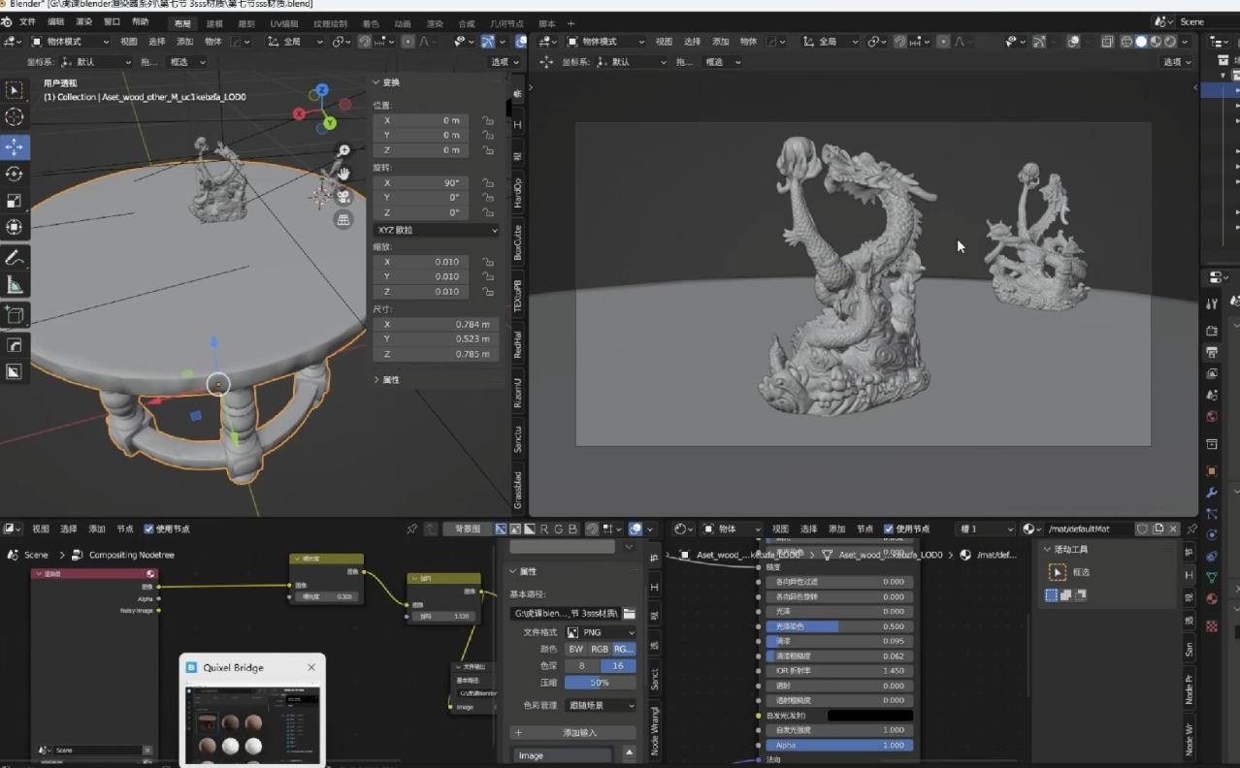The image size is (1240, 768).
Task: Select the Rotate tool in left toolbar
Action: click(x=15, y=174)
